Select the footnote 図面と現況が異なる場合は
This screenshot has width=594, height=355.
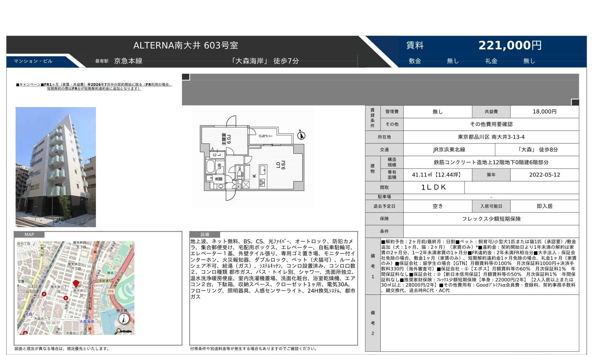coord(62,349)
